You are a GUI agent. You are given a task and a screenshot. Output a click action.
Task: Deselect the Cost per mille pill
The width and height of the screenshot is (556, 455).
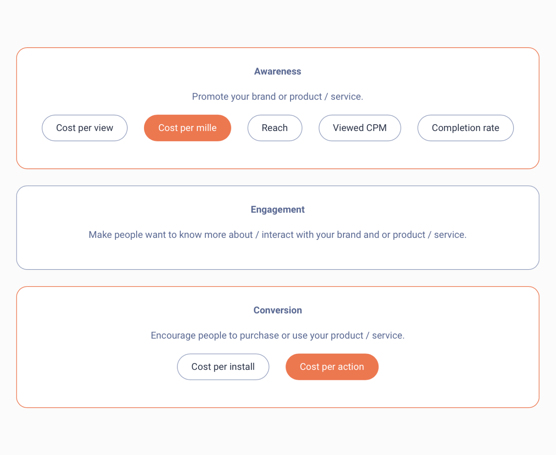[x=187, y=128]
